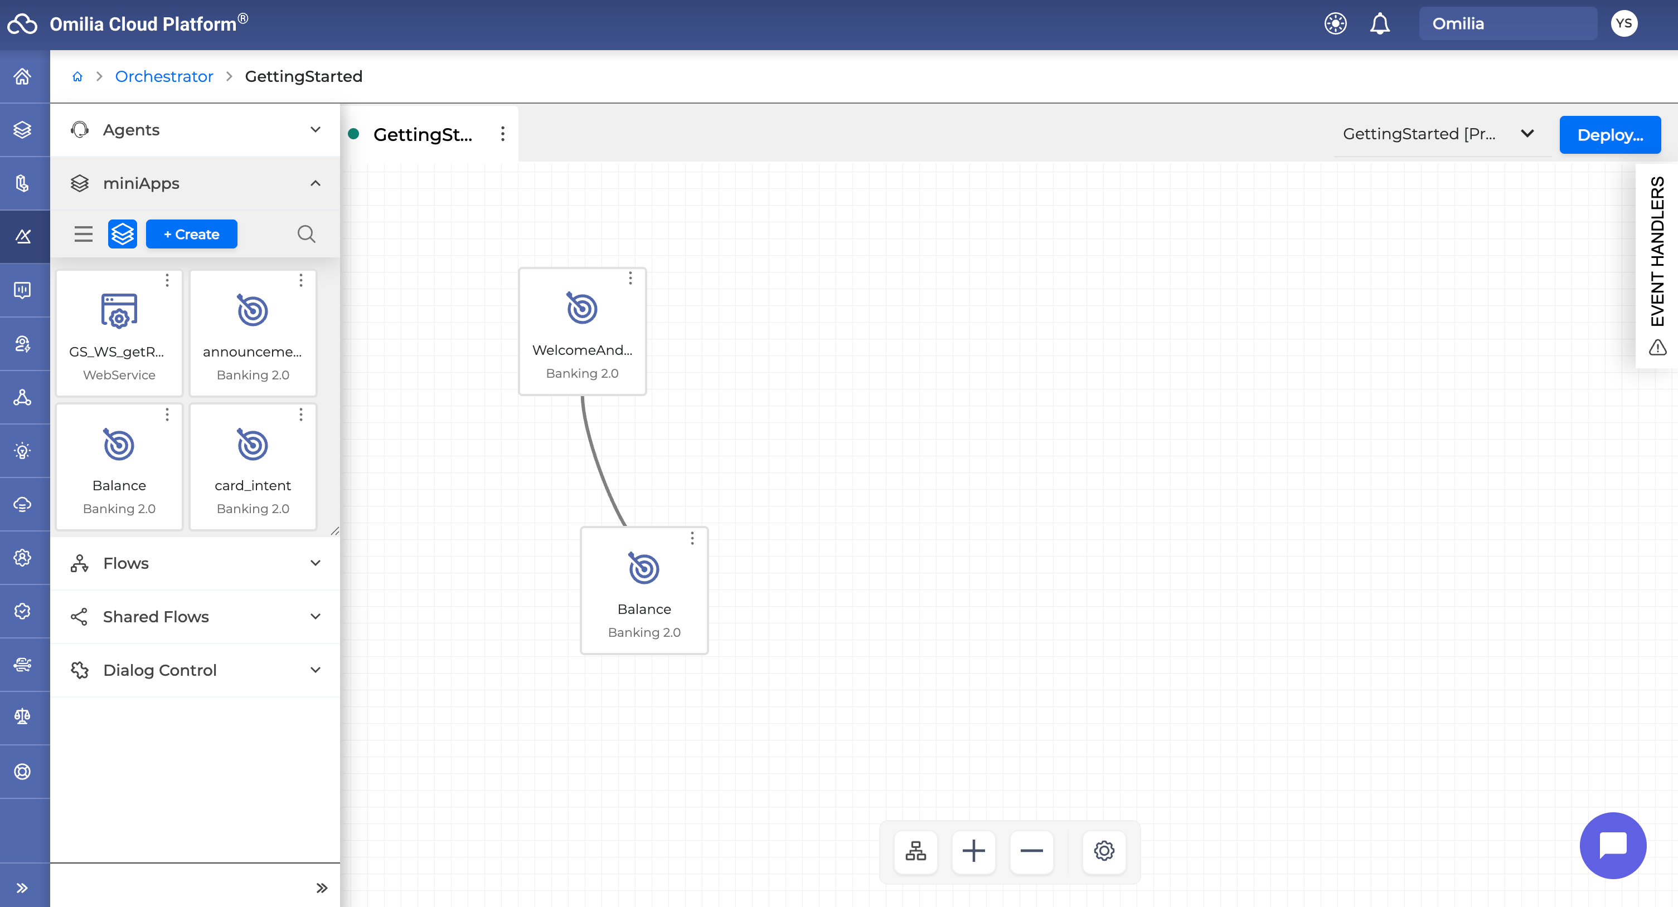Click the miniApps list resize handle
The width and height of the screenshot is (1678, 907).
click(335, 531)
